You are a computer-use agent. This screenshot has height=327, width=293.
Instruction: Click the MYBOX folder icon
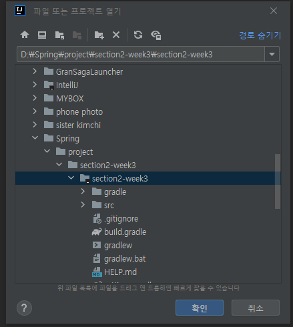pos(49,98)
